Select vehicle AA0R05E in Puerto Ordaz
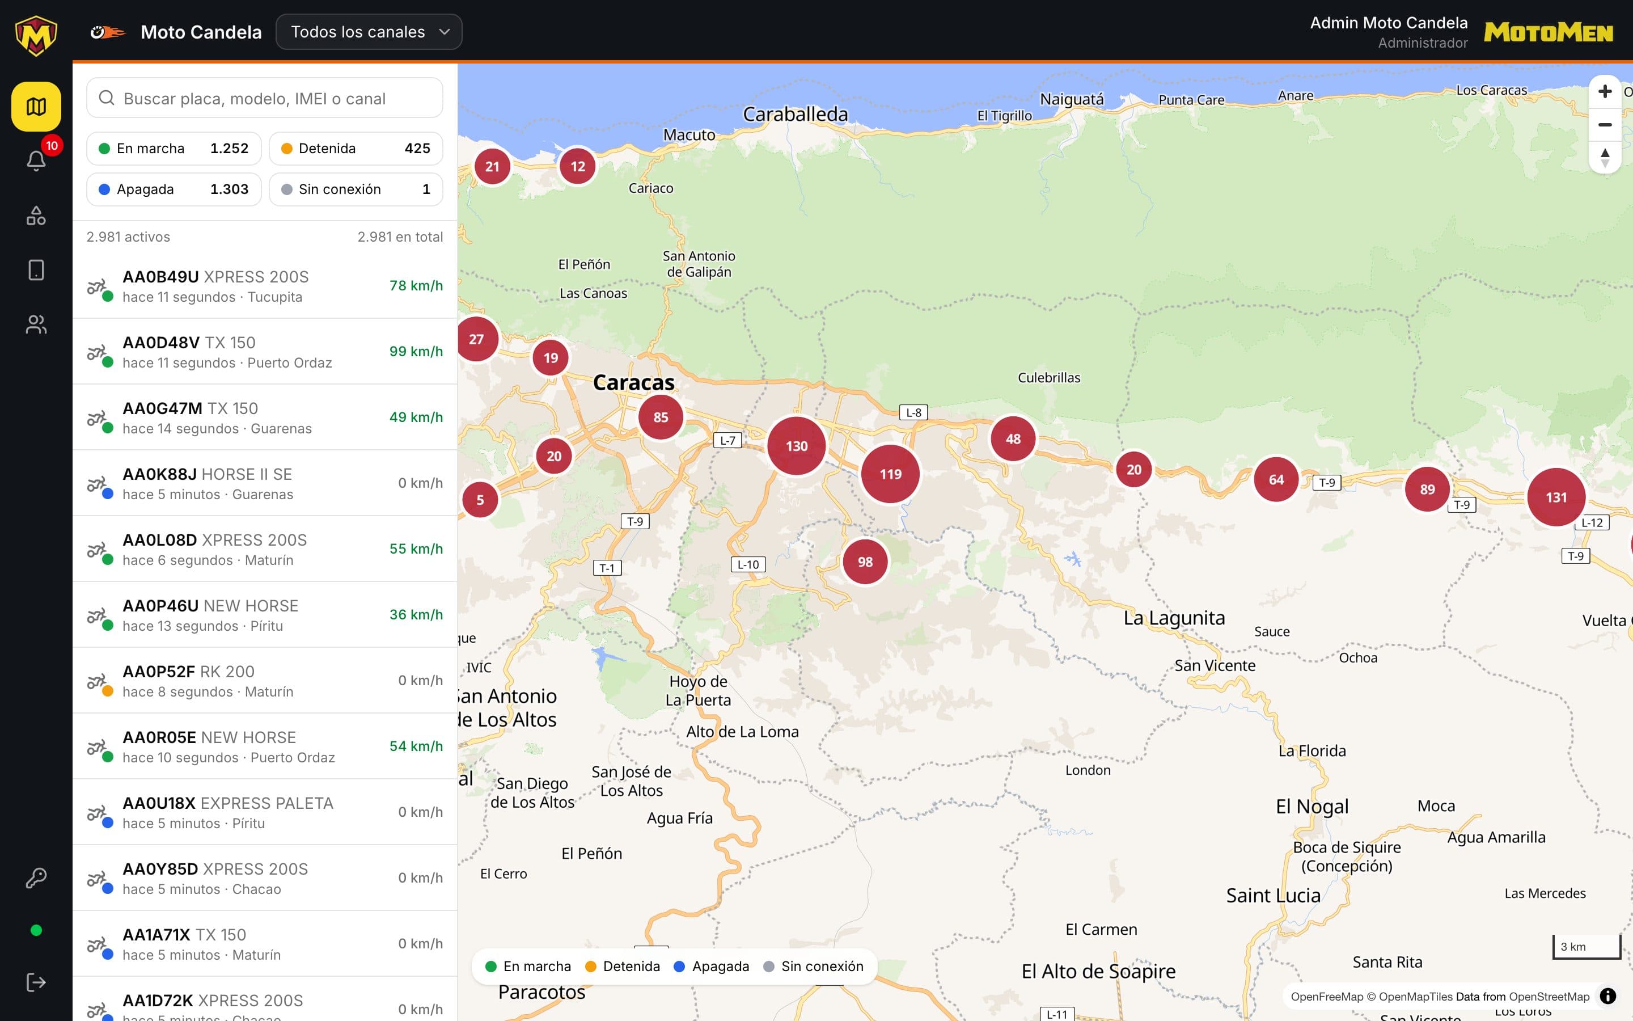 [265, 747]
